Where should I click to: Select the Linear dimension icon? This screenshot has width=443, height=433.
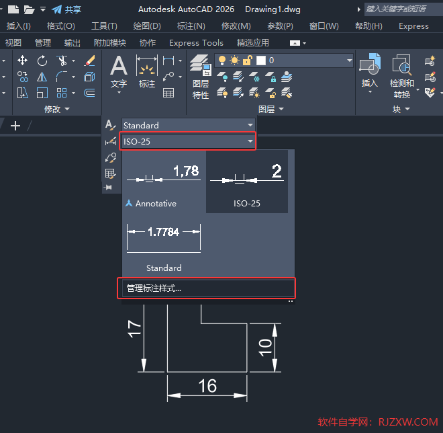click(168, 61)
